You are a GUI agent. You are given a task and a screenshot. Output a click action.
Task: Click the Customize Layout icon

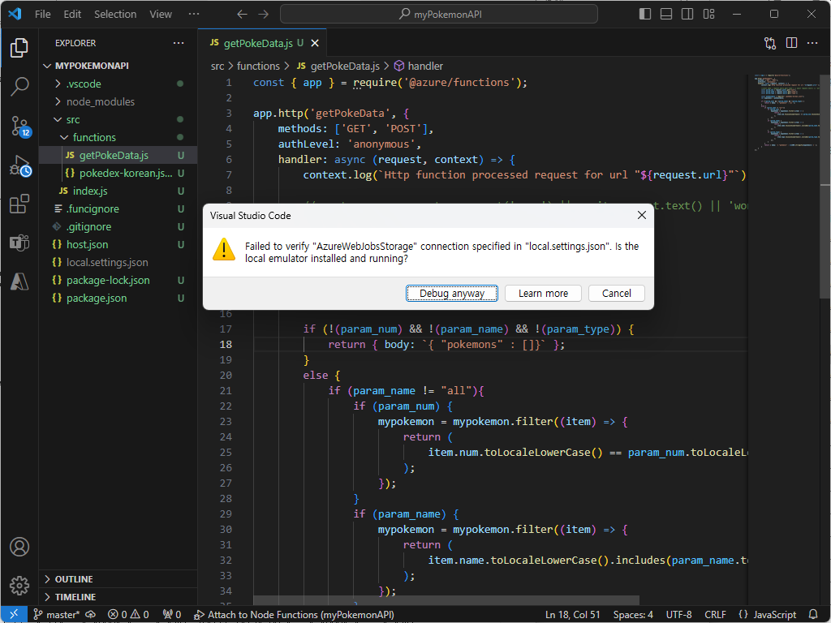pyautogui.click(x=708, y=15)
